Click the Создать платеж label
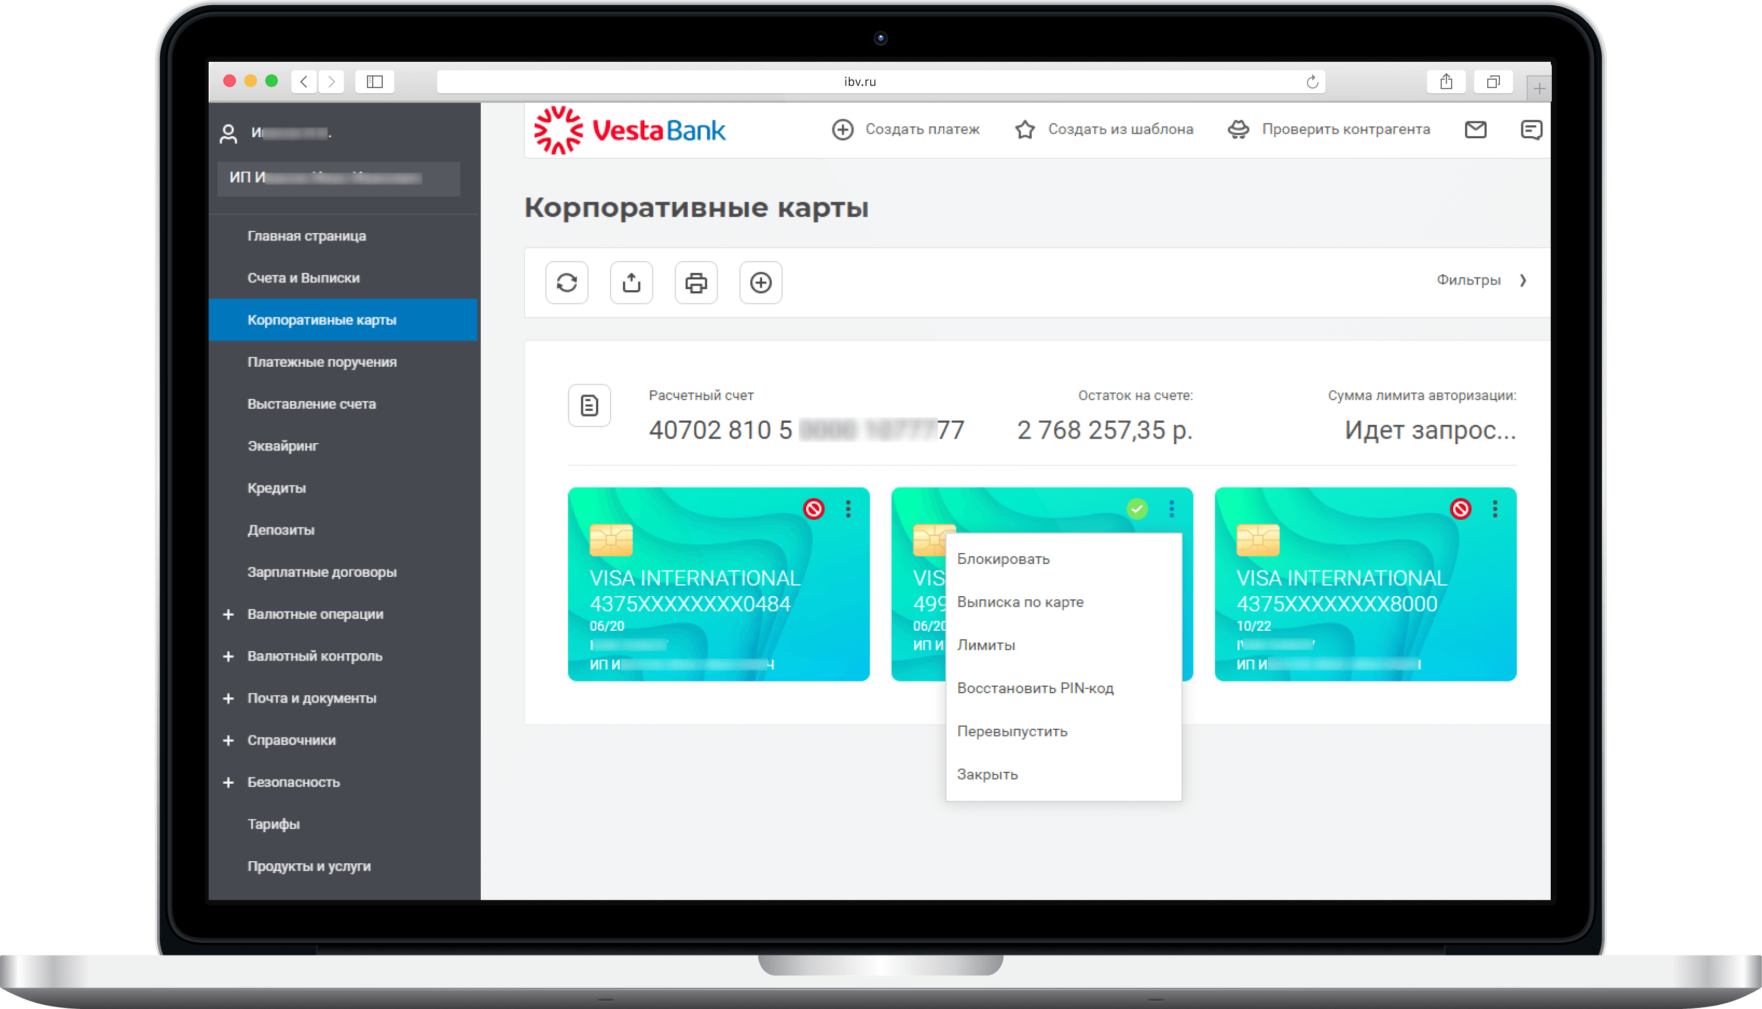1762x1009 pixels. pos(922,129)
